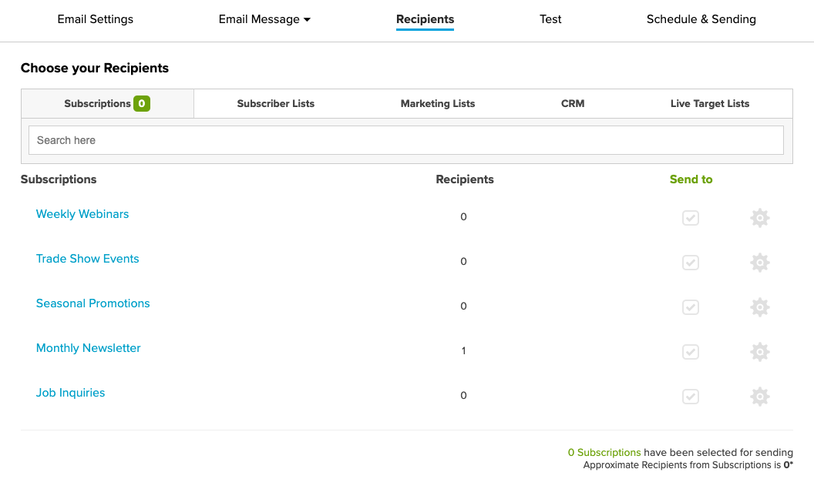The image size is (814, 479).
Task: Select the Recipients step
Action: point(425,19)
